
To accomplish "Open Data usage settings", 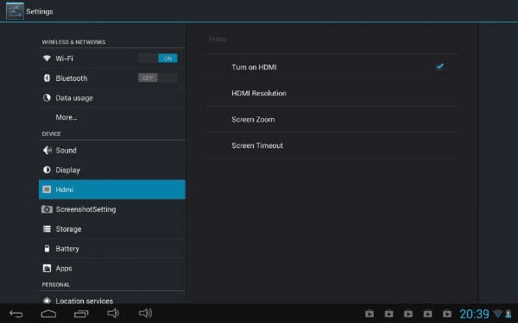I will (112, 98).
